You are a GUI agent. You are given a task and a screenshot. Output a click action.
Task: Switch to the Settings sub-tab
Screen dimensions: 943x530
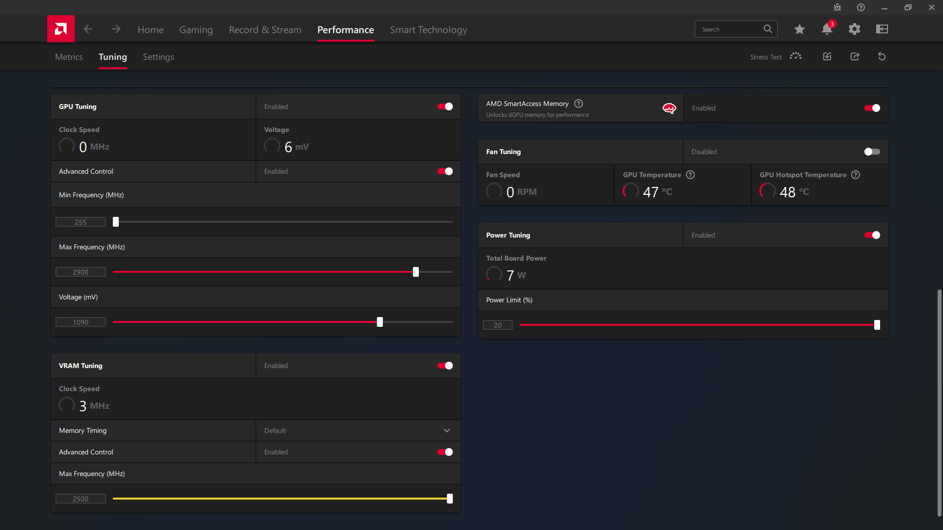point(158,57)
